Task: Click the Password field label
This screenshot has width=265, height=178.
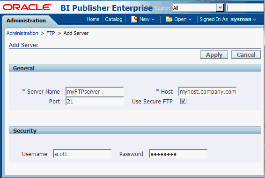Action: (x=131, y=154)
